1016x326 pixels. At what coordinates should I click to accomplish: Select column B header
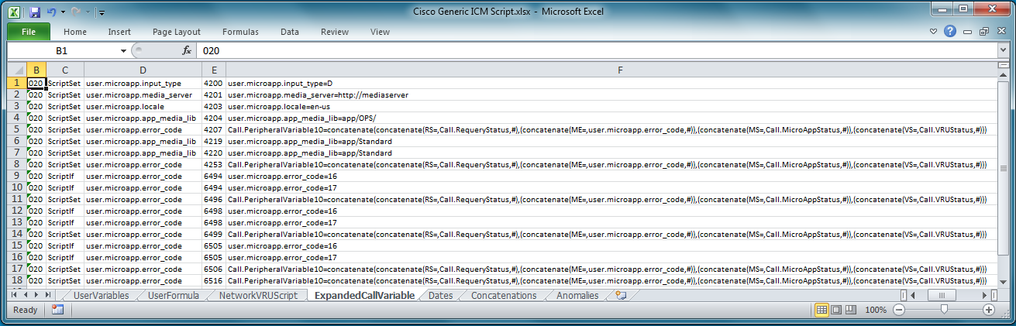coord(36,70)
